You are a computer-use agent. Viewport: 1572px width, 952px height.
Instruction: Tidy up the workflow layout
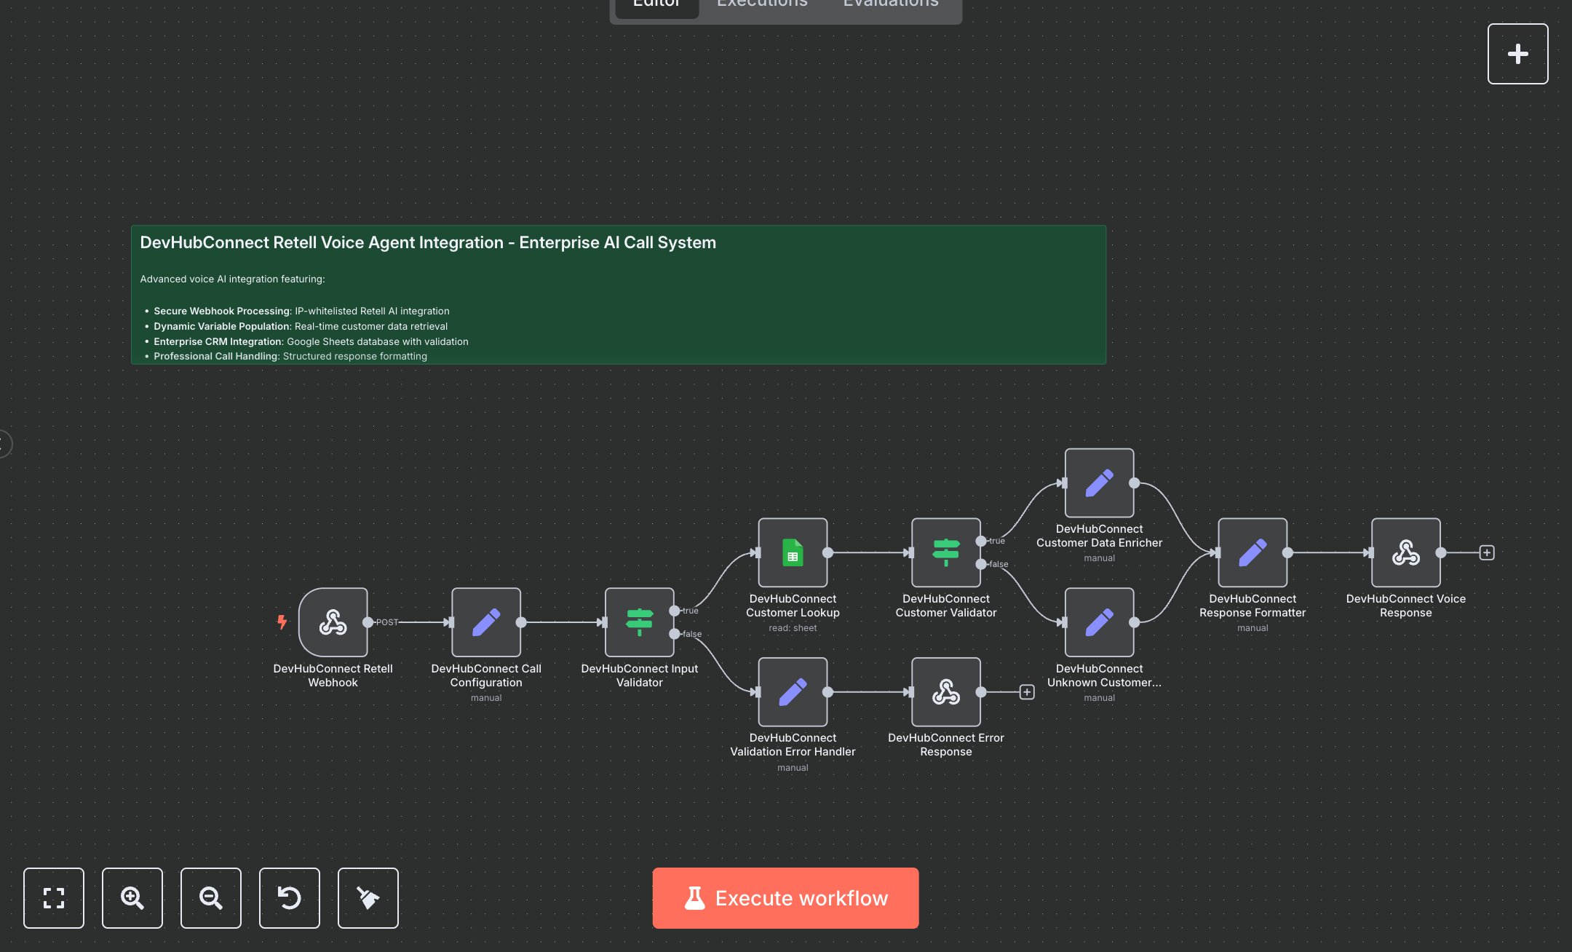coord(368,898)
